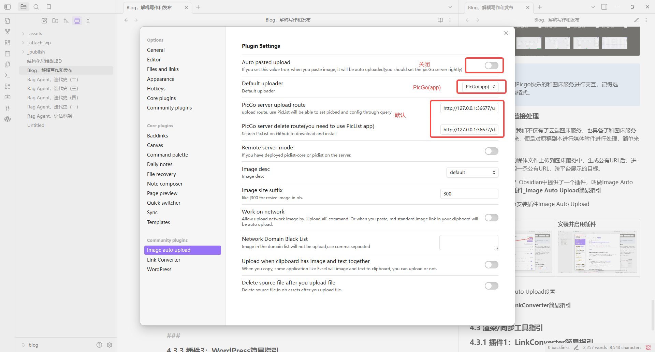Open the Default uploader PicGo(app) dropdown

[x=480, y=87]
